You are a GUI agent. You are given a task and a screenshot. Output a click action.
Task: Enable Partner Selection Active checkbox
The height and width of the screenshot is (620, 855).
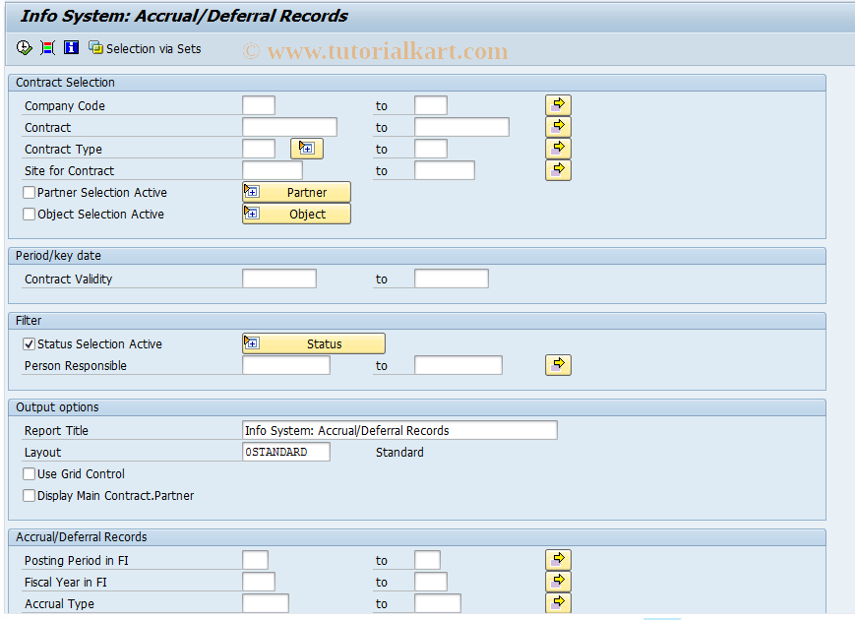pos(29,193)
